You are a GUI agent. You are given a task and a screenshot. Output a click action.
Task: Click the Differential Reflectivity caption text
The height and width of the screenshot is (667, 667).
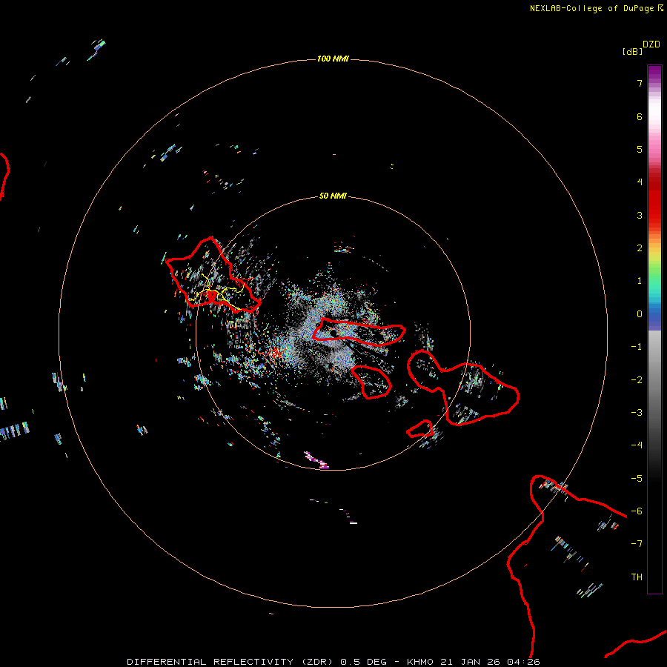(333, 662)
